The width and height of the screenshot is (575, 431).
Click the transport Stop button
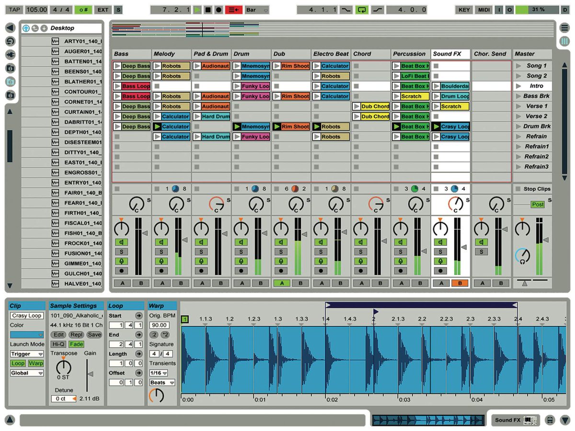[x=208, y=10]
